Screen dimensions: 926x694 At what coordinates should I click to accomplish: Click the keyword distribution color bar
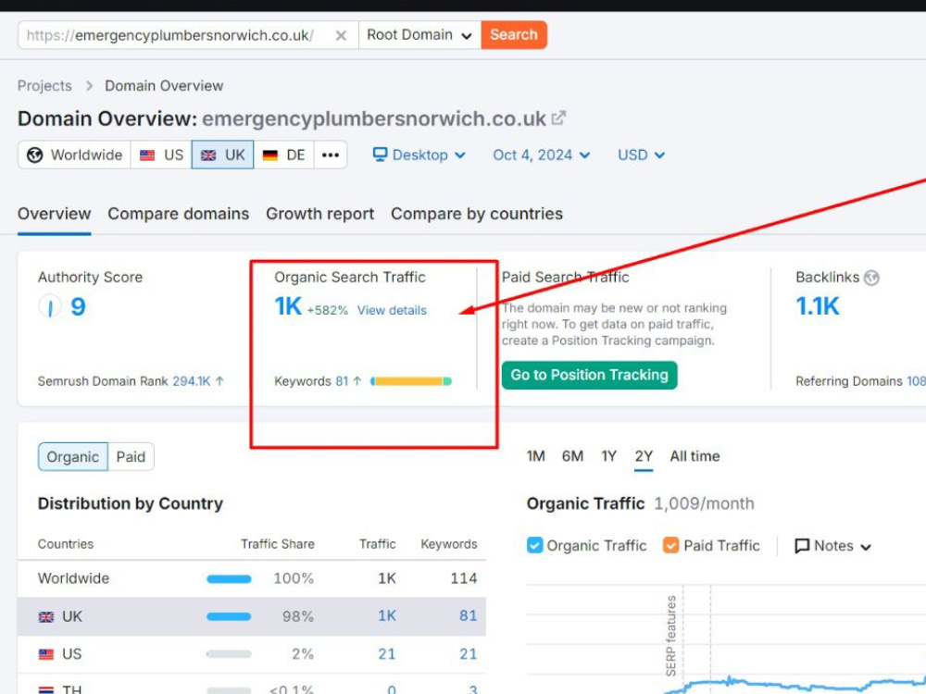tap(411, 381)
